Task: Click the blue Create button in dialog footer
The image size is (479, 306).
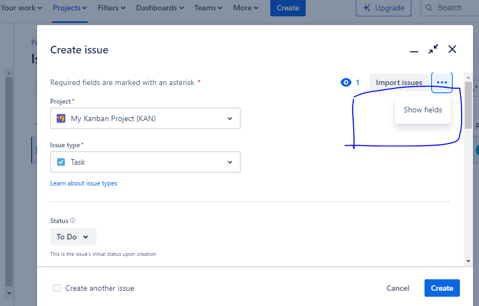Action: tap(442, 288)
